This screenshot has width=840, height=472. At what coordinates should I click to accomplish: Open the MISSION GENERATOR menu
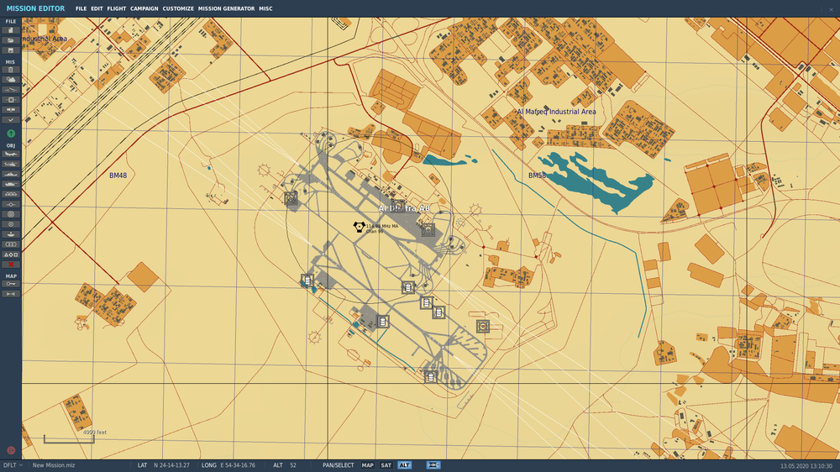226,8
